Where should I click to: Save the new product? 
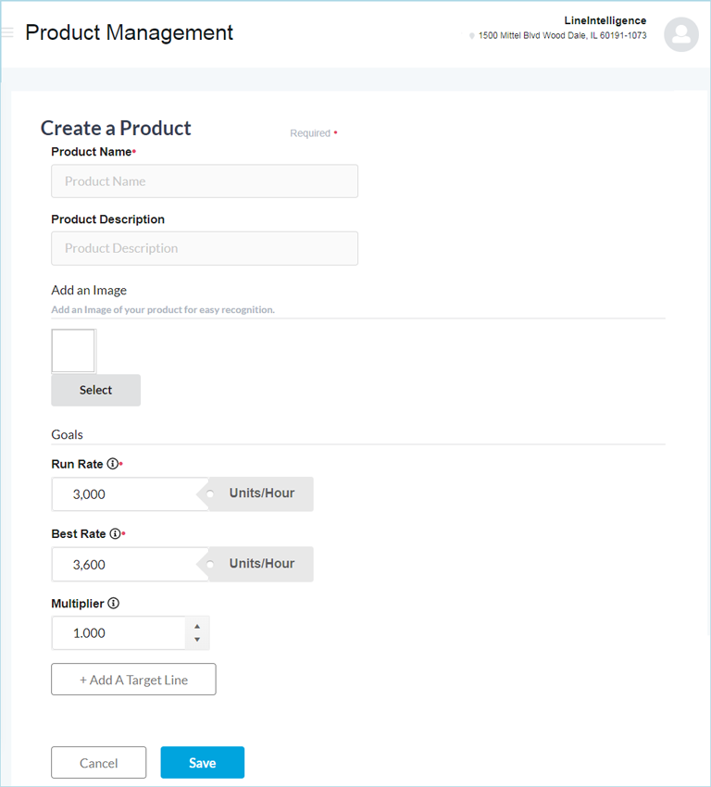click(x=202, y=763)
